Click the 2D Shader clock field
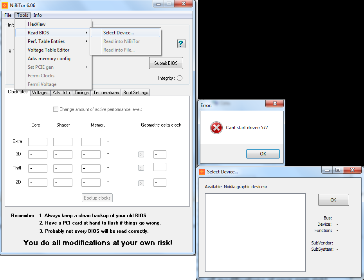Image resolution: width=364 pixels, height=280 pixels. (x=63, y=182)
